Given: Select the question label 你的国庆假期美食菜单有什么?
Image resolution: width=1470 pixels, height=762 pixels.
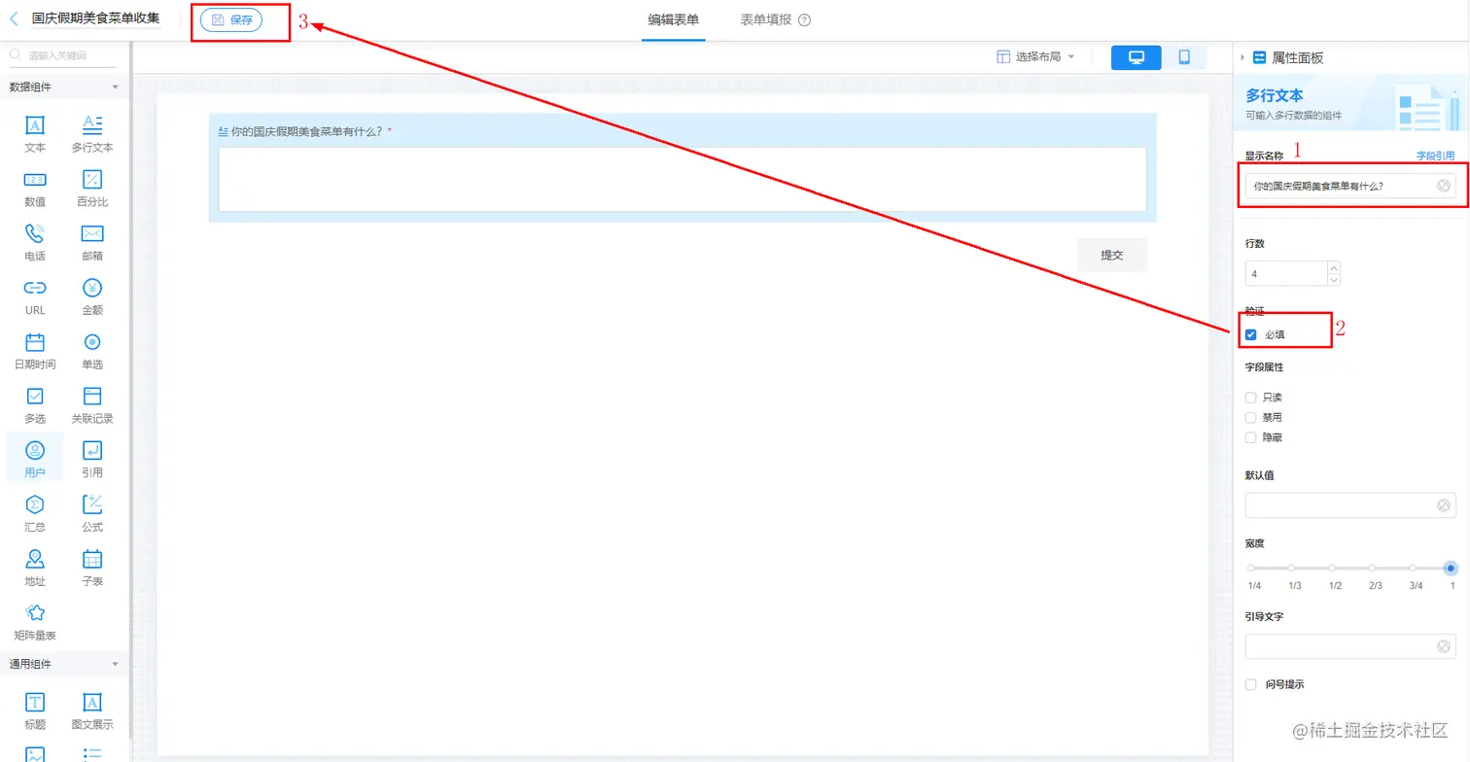Looking at the screenshot, I should click(305, 131).
